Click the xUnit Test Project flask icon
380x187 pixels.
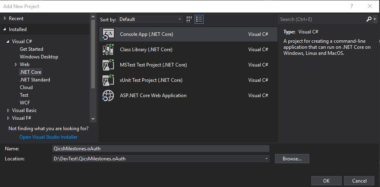(108, 80)
